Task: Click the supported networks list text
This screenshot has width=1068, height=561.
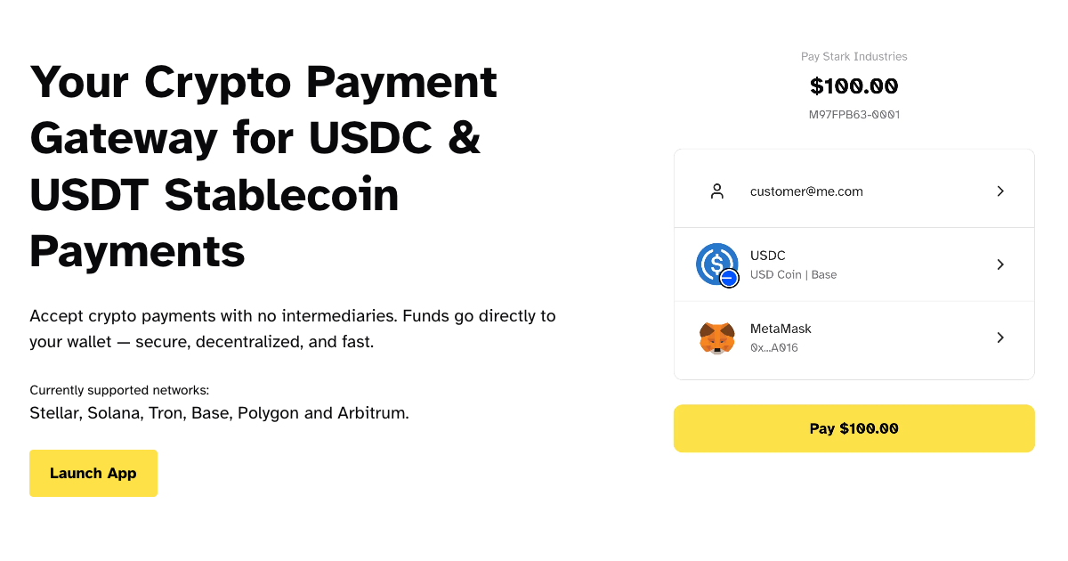Action: click(x=219, y=413)
